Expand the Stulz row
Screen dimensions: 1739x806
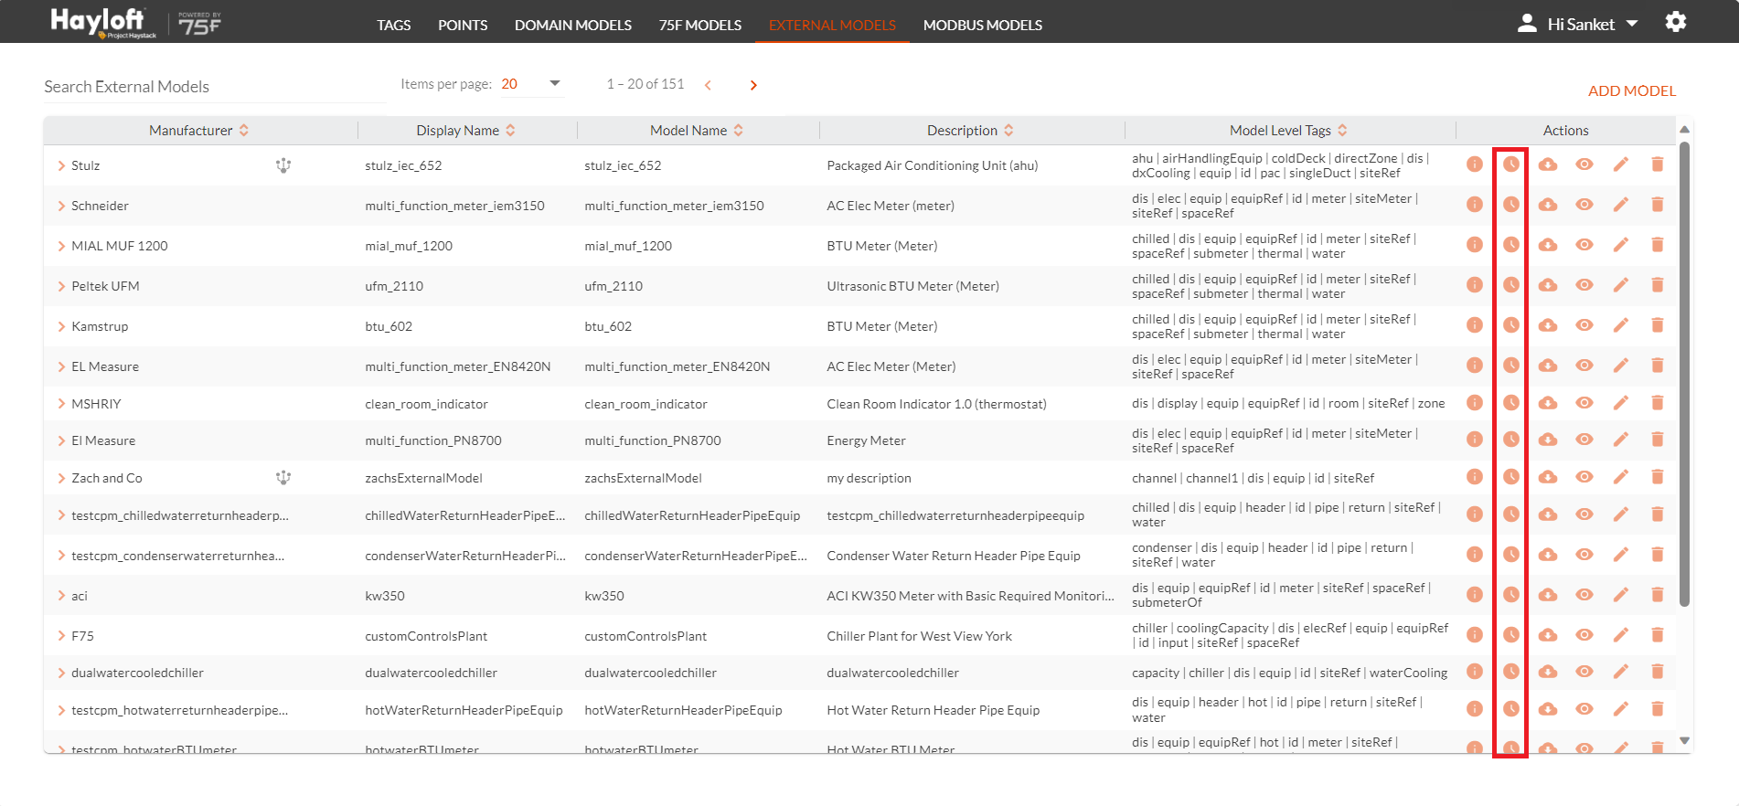click(61, 165)
